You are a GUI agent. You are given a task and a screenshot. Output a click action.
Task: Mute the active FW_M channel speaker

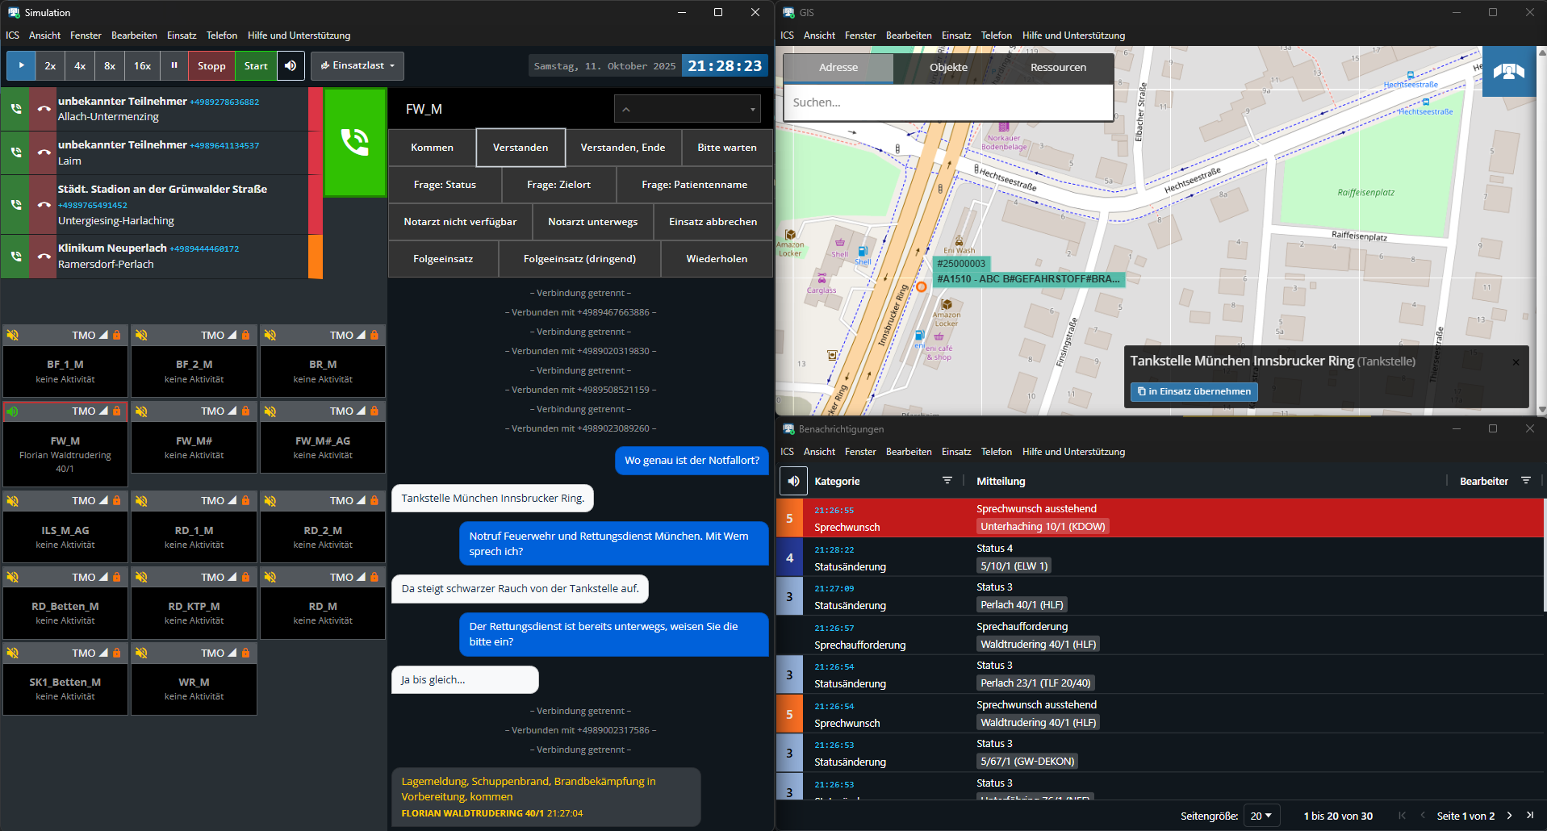coord(13,411)
